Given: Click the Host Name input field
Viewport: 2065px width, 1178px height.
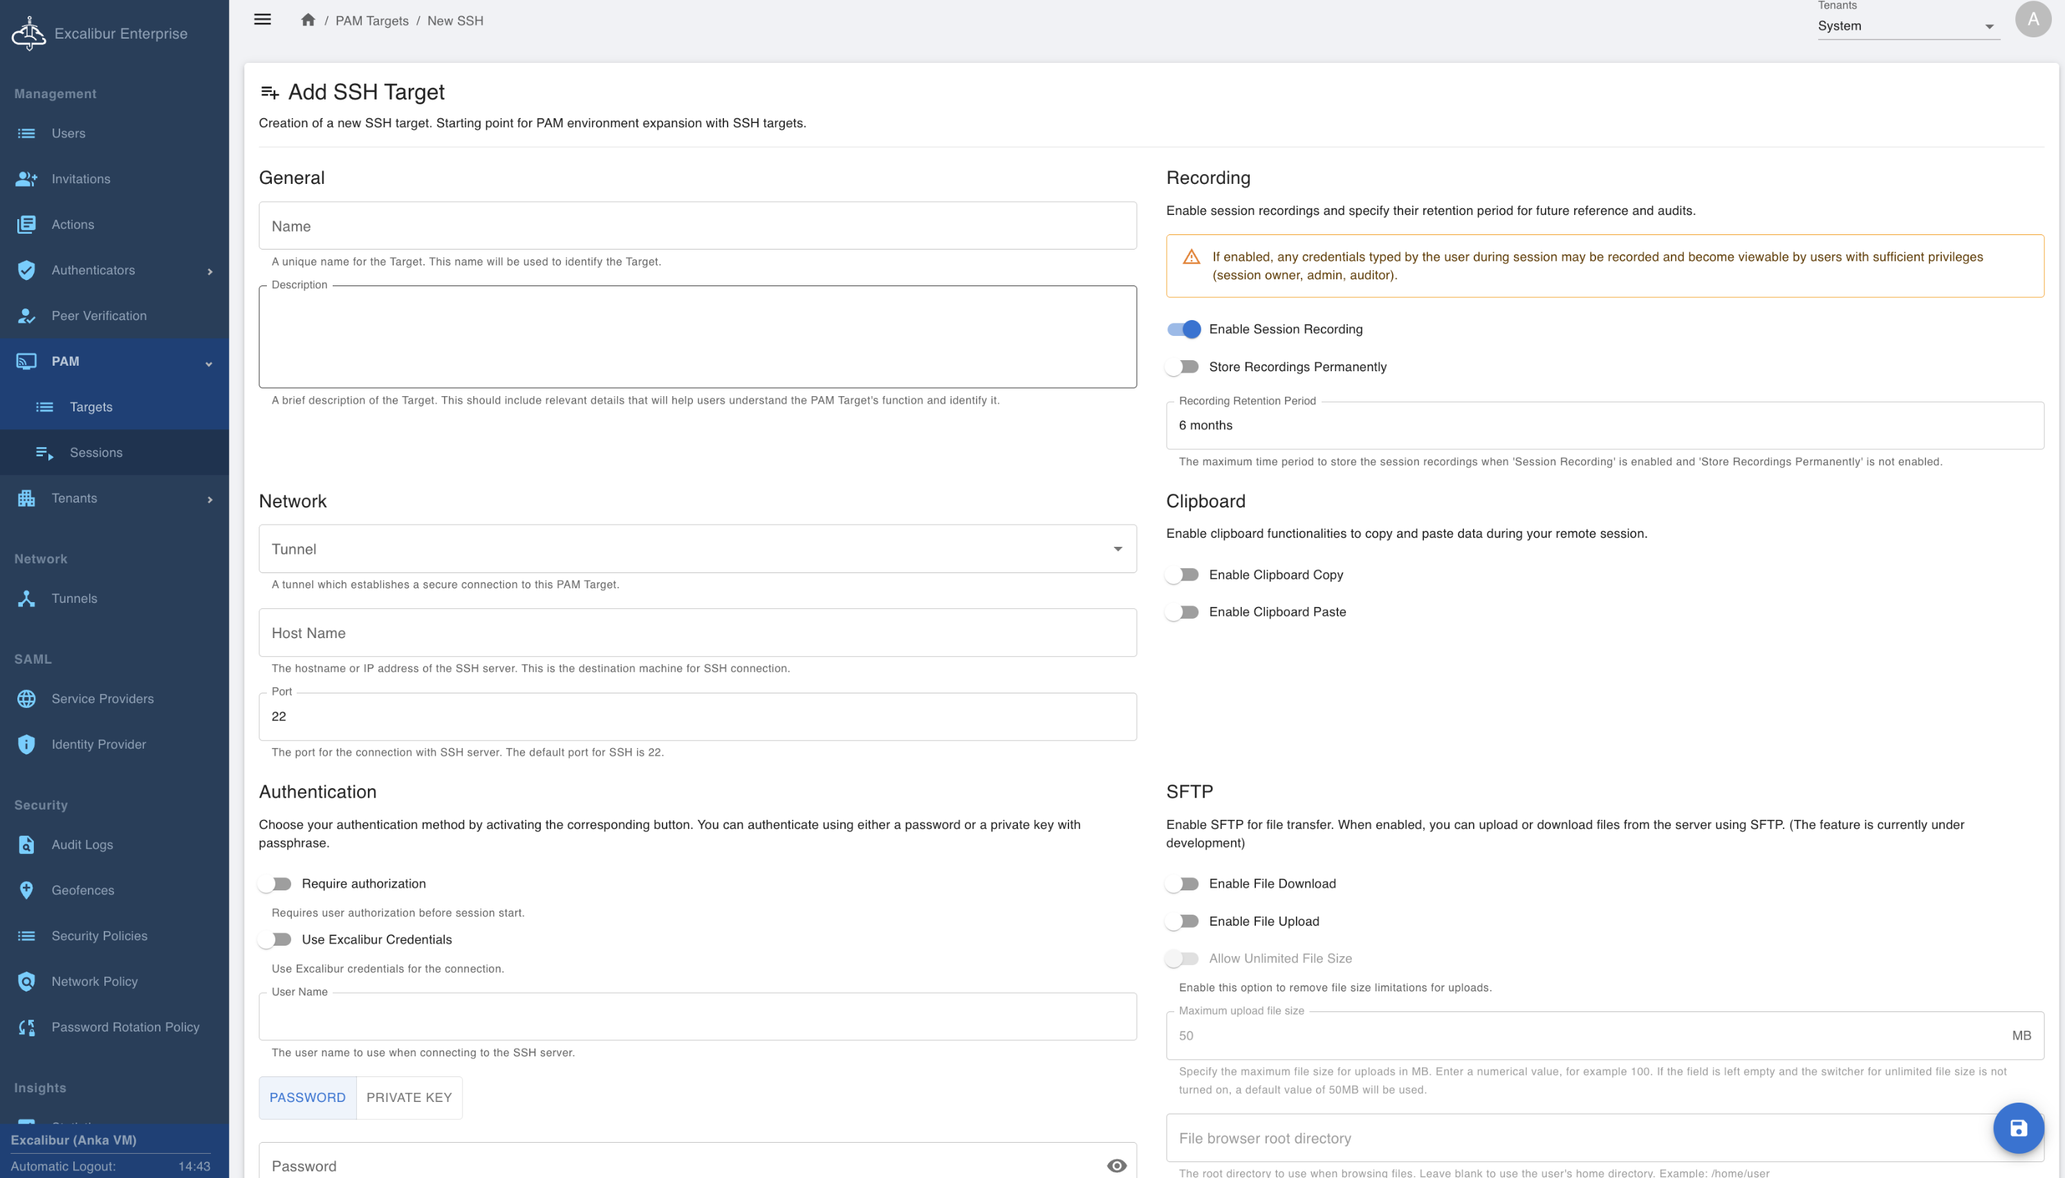Looking at the screenshot, I should [696, 633].
